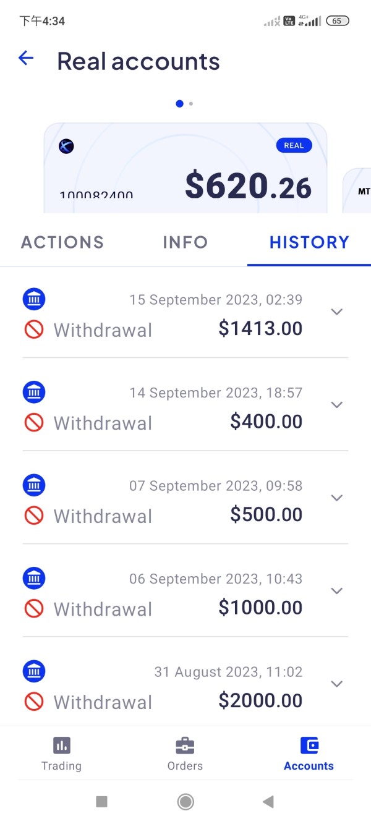Tap cancelled status icon on $500.00 withdrawal
The width and height of the screenshot is (371, 824).
click(34, 516)
